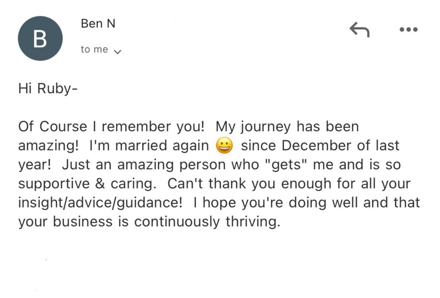Click the word "business" in the last line
The height and width of the screenshot is (298, 440).
point(82,222)
